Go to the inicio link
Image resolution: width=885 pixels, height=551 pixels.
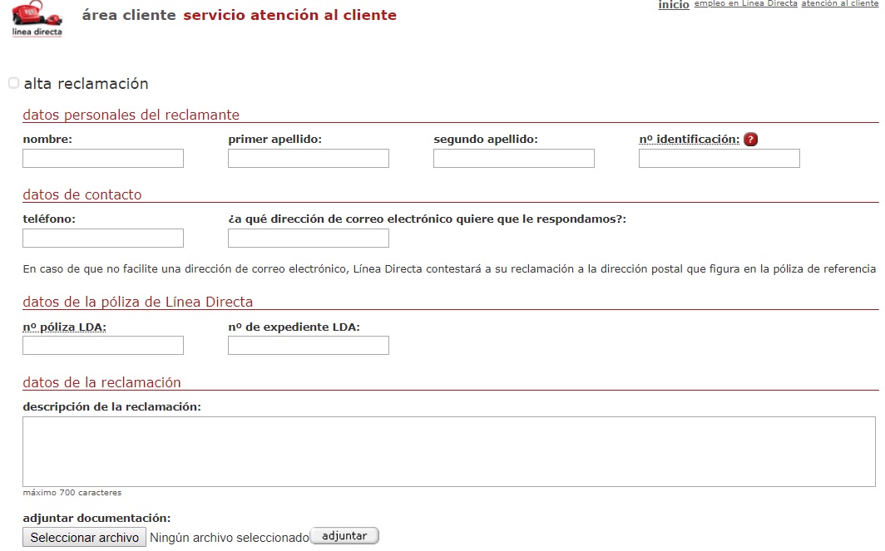point(674,5)
